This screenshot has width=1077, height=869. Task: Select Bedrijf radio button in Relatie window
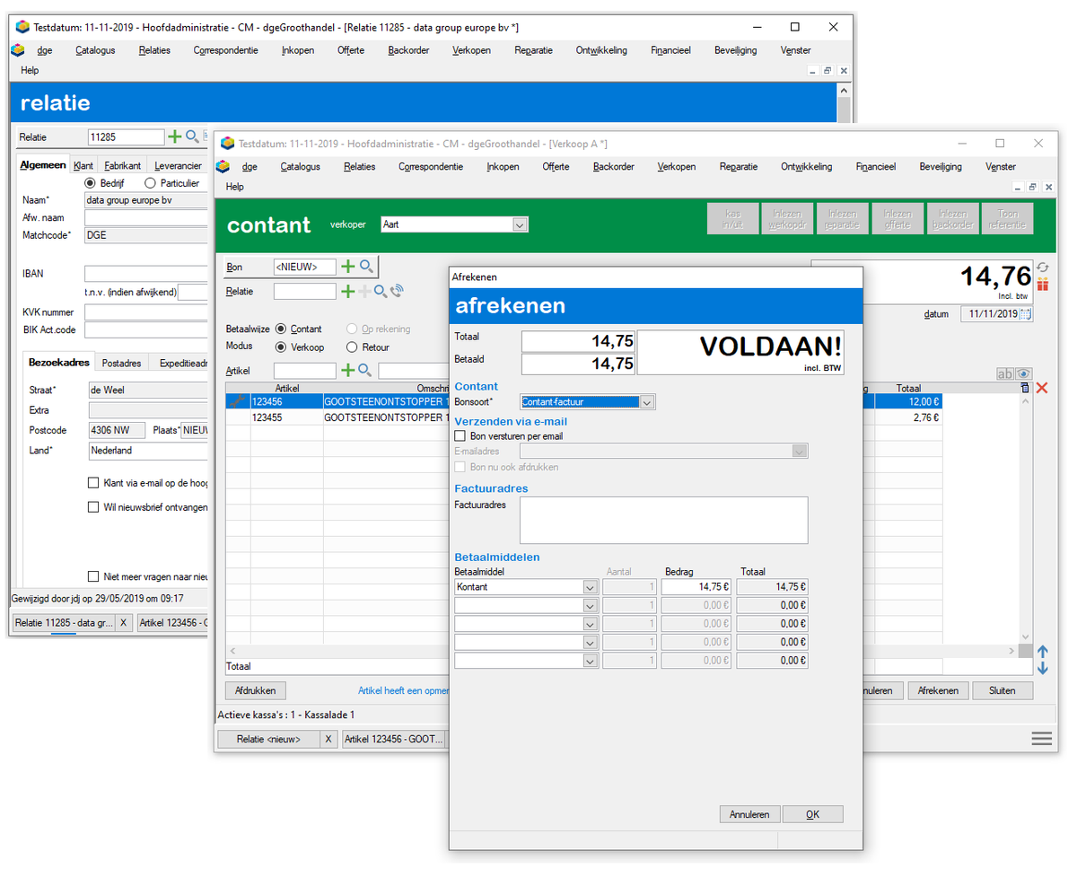pyautogui.click(x=90, y=183)
